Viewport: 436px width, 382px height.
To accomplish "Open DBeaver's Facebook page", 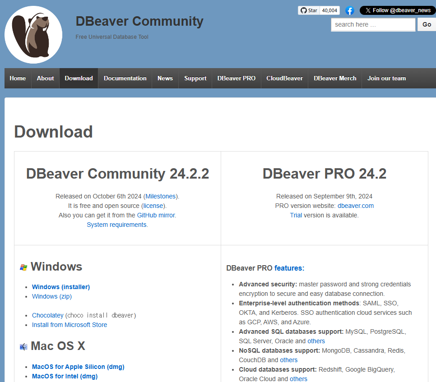I will point(350,10).
